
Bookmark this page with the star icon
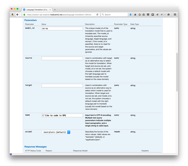click(139, 14)
